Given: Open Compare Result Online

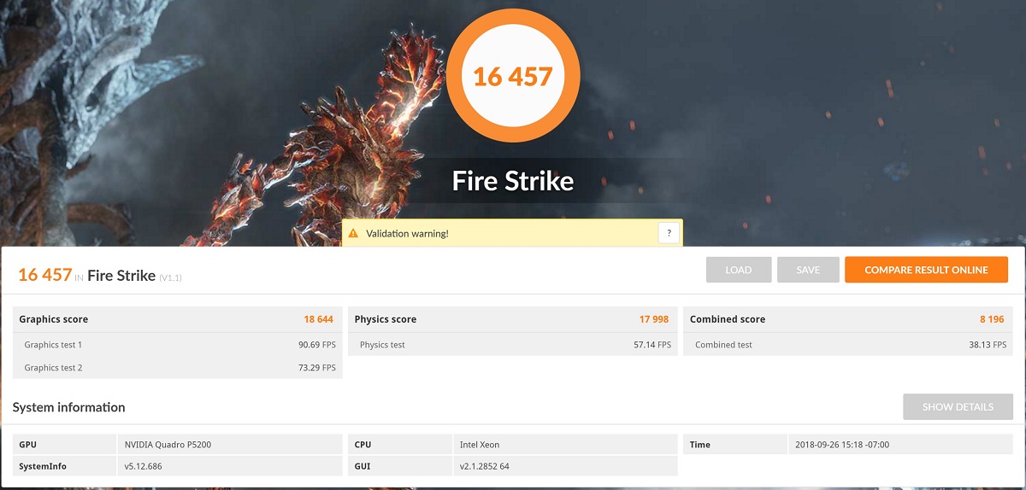Looking at the screenshot, I should (x=926, y=270).
